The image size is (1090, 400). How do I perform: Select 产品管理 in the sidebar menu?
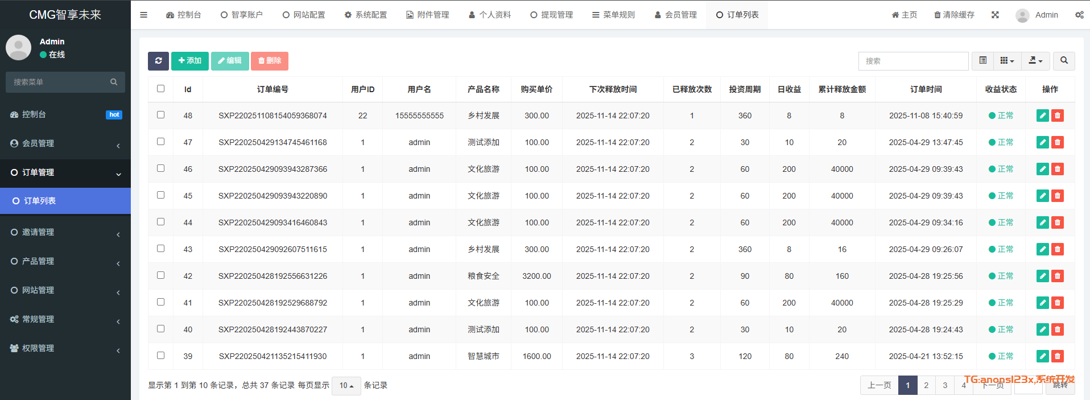[x=65, y=261]
